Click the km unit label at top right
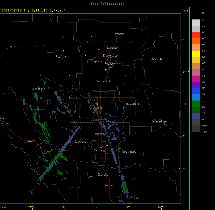 click(186, 10)
